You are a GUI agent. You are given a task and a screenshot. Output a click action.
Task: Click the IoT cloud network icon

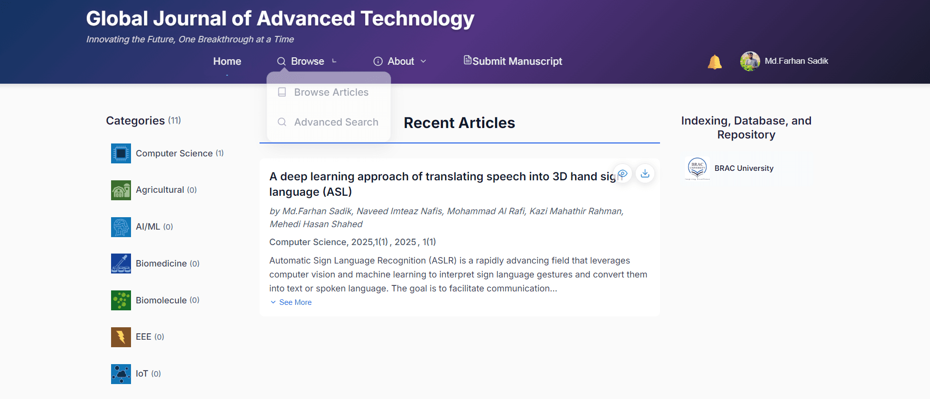[x=121, y=374]
